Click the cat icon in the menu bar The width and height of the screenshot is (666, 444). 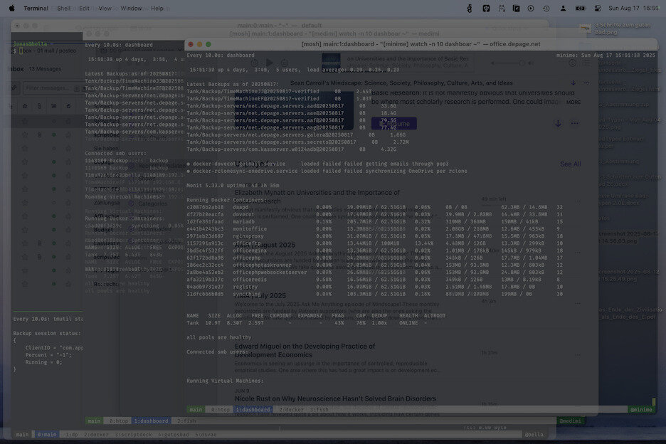(x=502, y=8)
